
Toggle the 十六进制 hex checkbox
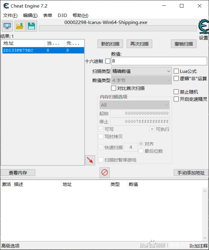[108, 61]
